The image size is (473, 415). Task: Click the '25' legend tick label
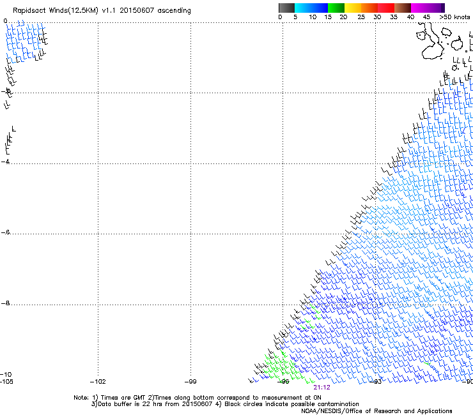coord(361,17)
